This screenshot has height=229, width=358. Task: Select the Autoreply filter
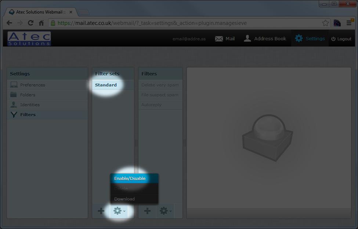(151, 105)
